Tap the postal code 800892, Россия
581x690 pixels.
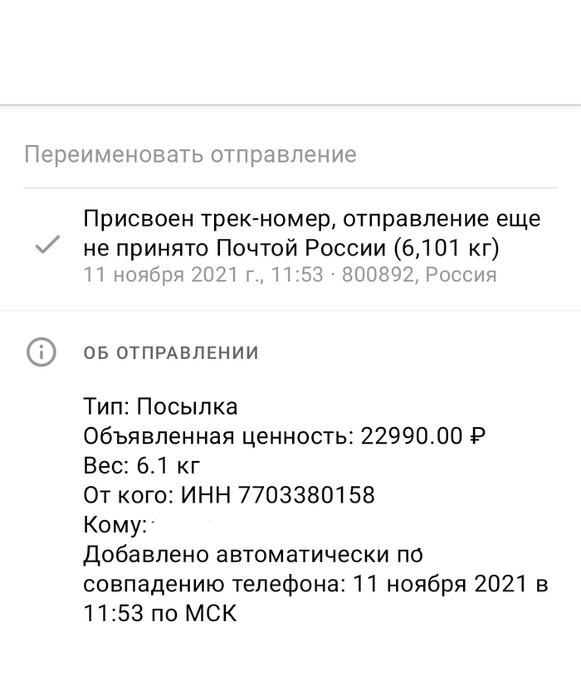pyautogui.click(x=419, y=275)
